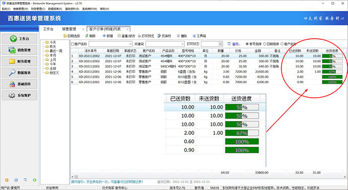Close the 销售管理 tab
The height and width of the screenshot is (190, 348).
pos(83,29)
